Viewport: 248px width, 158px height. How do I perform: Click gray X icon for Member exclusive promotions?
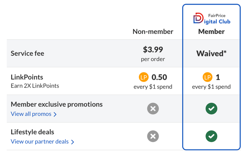pyautogui.click(x=153, y=109)
